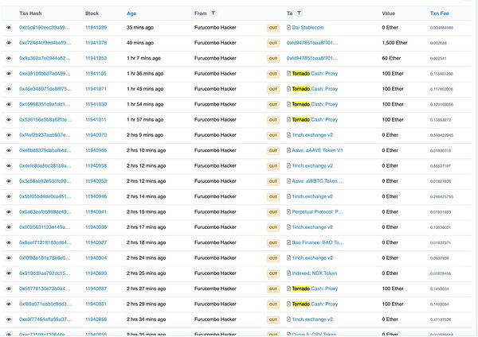The height and width of the screenshot is (337, 478).
Task: Click eye icon in block 11940953 row
Action: (x=9, y=181)
